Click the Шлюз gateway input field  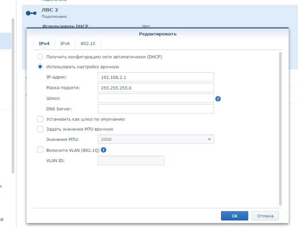tap(156, 98)
